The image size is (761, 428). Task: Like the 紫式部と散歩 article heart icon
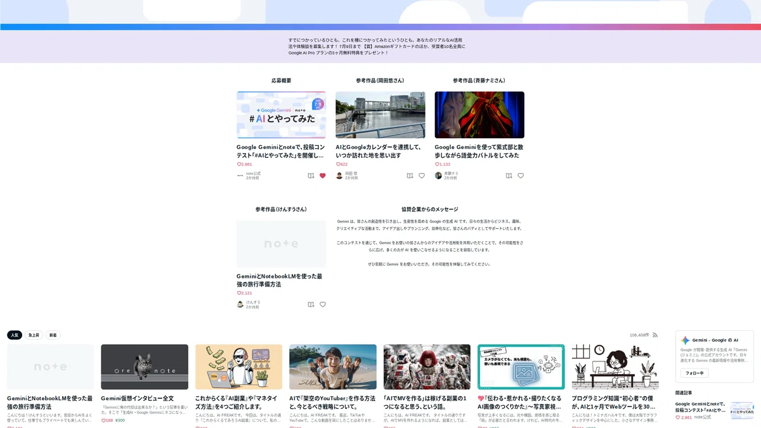point(521,176)
